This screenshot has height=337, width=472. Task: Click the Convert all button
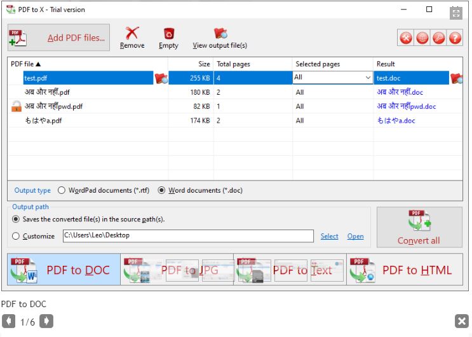[419, 227]
